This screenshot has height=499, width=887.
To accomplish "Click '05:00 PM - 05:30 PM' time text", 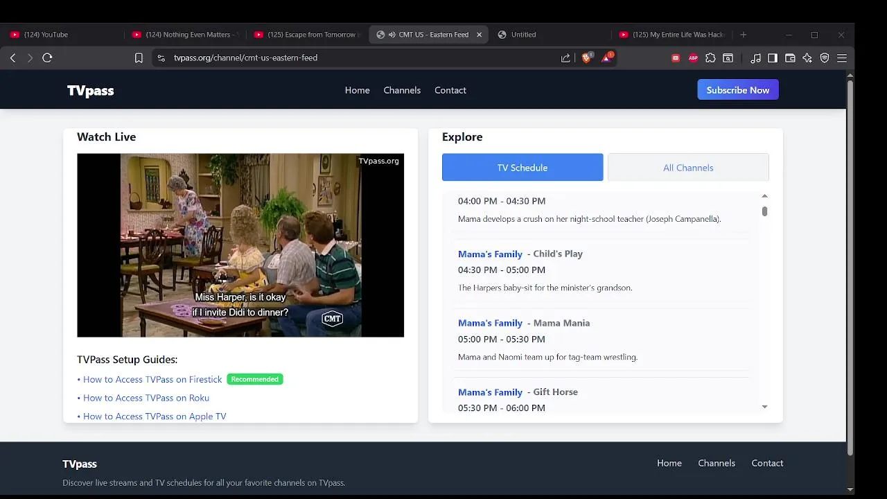I will tap(502, 340).
